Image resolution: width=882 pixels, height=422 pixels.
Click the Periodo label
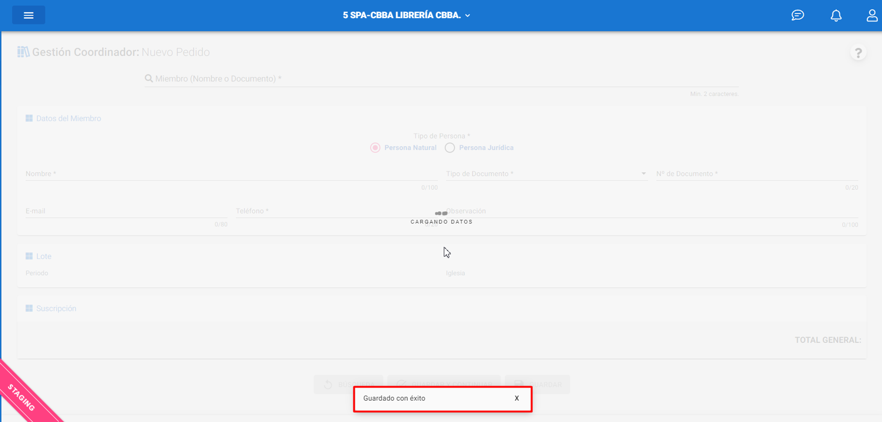37,273
